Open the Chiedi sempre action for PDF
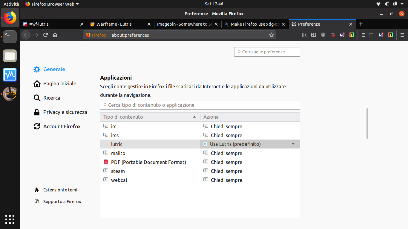This screenshot has width=408, height=229. click(250, 162)
